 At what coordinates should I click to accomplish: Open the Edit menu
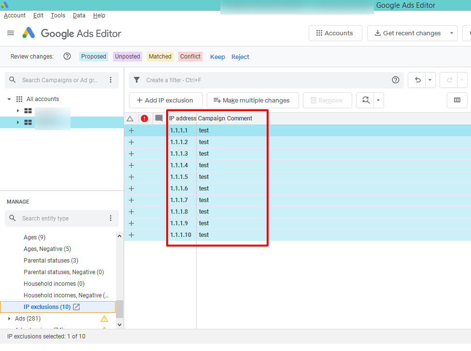38,15
